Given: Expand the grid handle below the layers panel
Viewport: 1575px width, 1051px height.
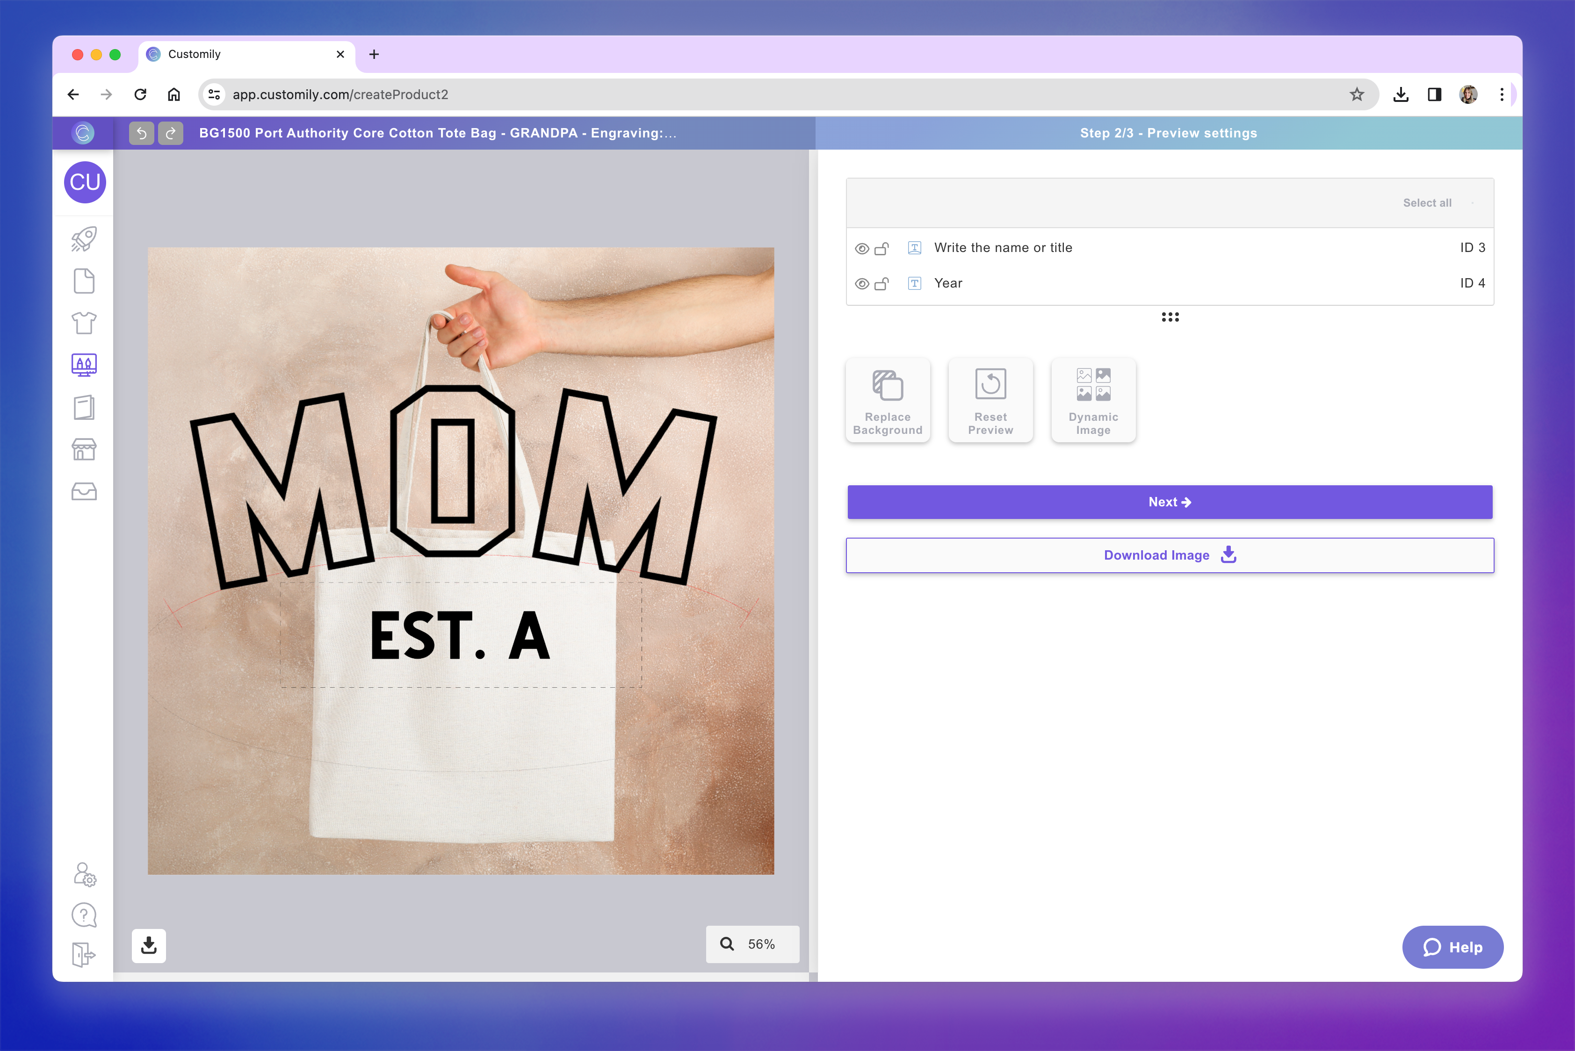Looking at the screenshot, I should coord(1170,317).
